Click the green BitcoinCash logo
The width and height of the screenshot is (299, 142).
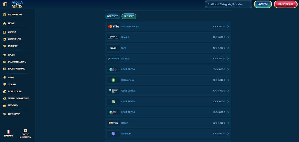point(113,80)
